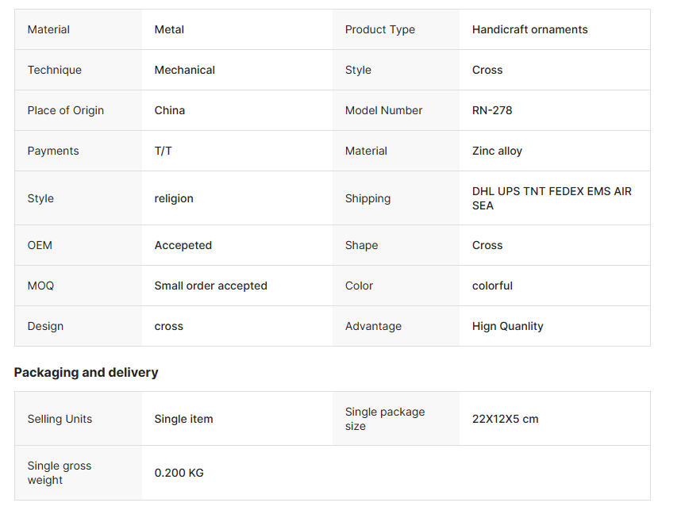Select the 'China' place of origin value
Screen dimensions: 681x514
coord(170,110)
